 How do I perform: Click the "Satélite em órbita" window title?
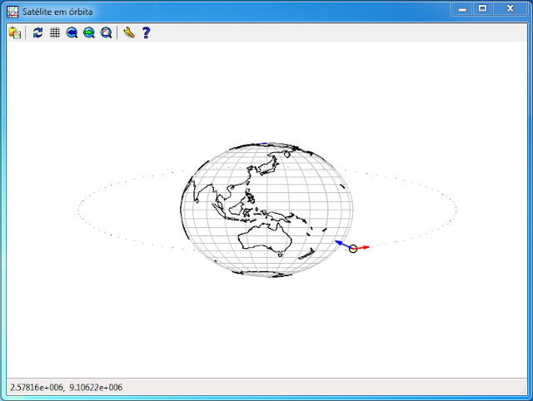coord(57,12)
